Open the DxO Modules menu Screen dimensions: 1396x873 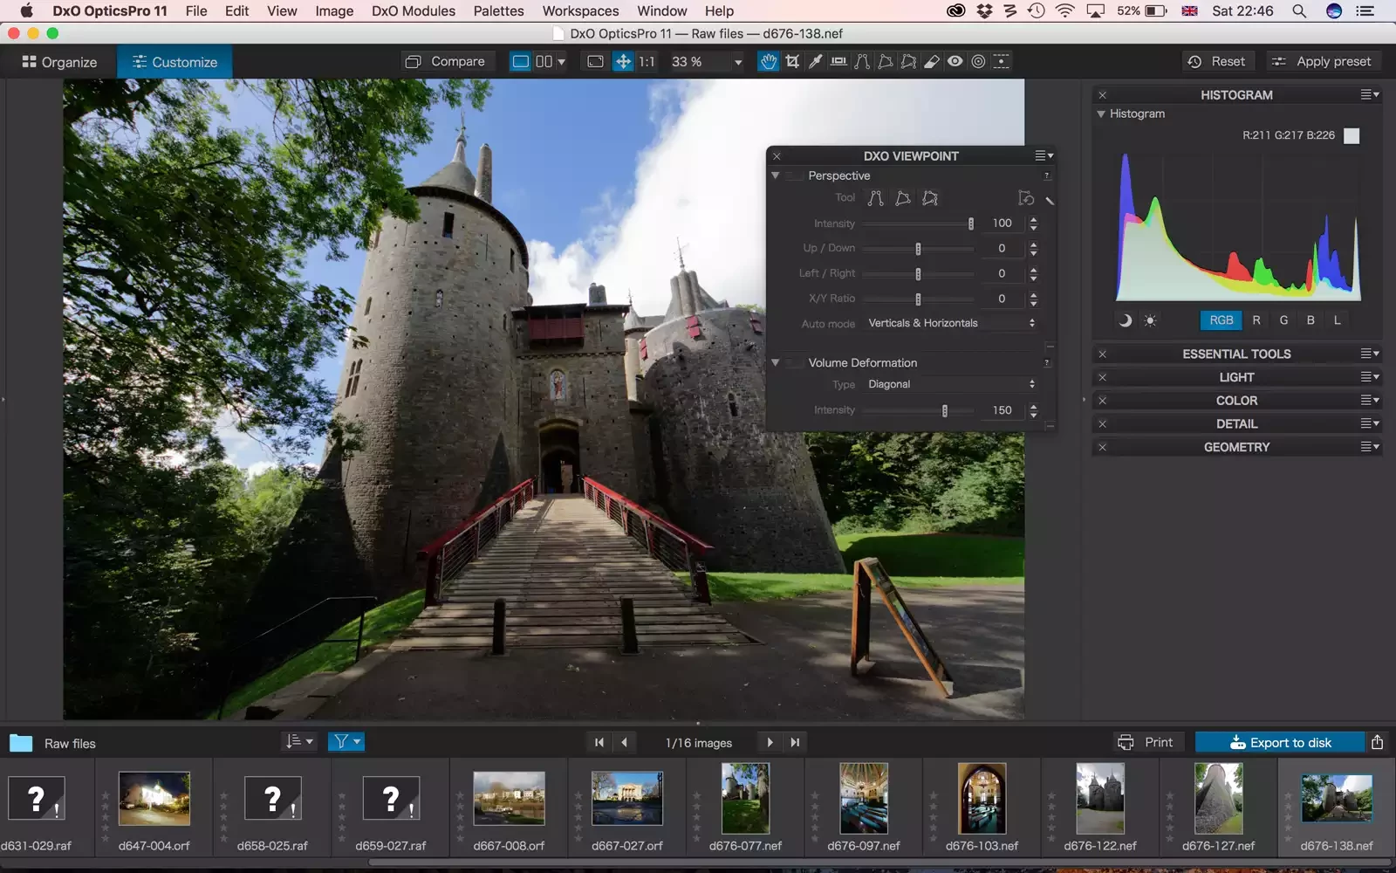[413, 10]
